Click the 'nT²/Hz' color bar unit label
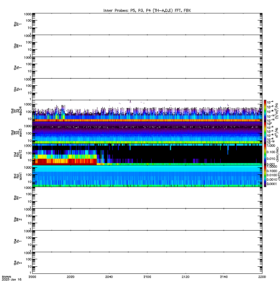The width and height of the screenshot is (280, 298). point(277,133)
